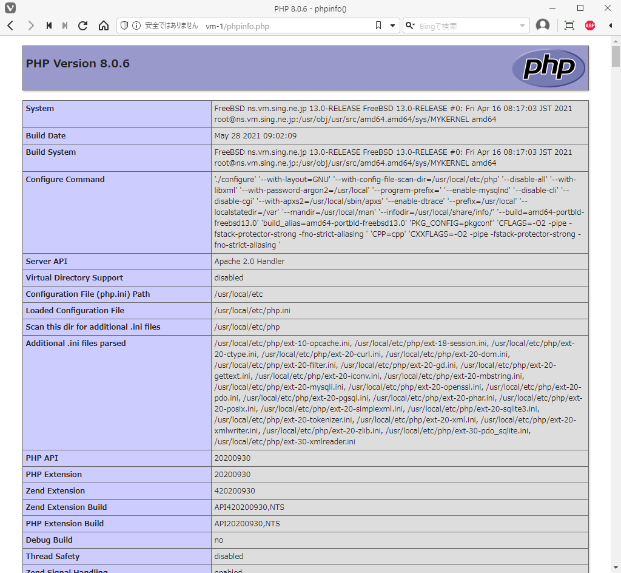Click the 'Configuration File (php.ini) Path' label
Image resolution: width=621 pixels, height=573 pixels.
pos(88,294)
